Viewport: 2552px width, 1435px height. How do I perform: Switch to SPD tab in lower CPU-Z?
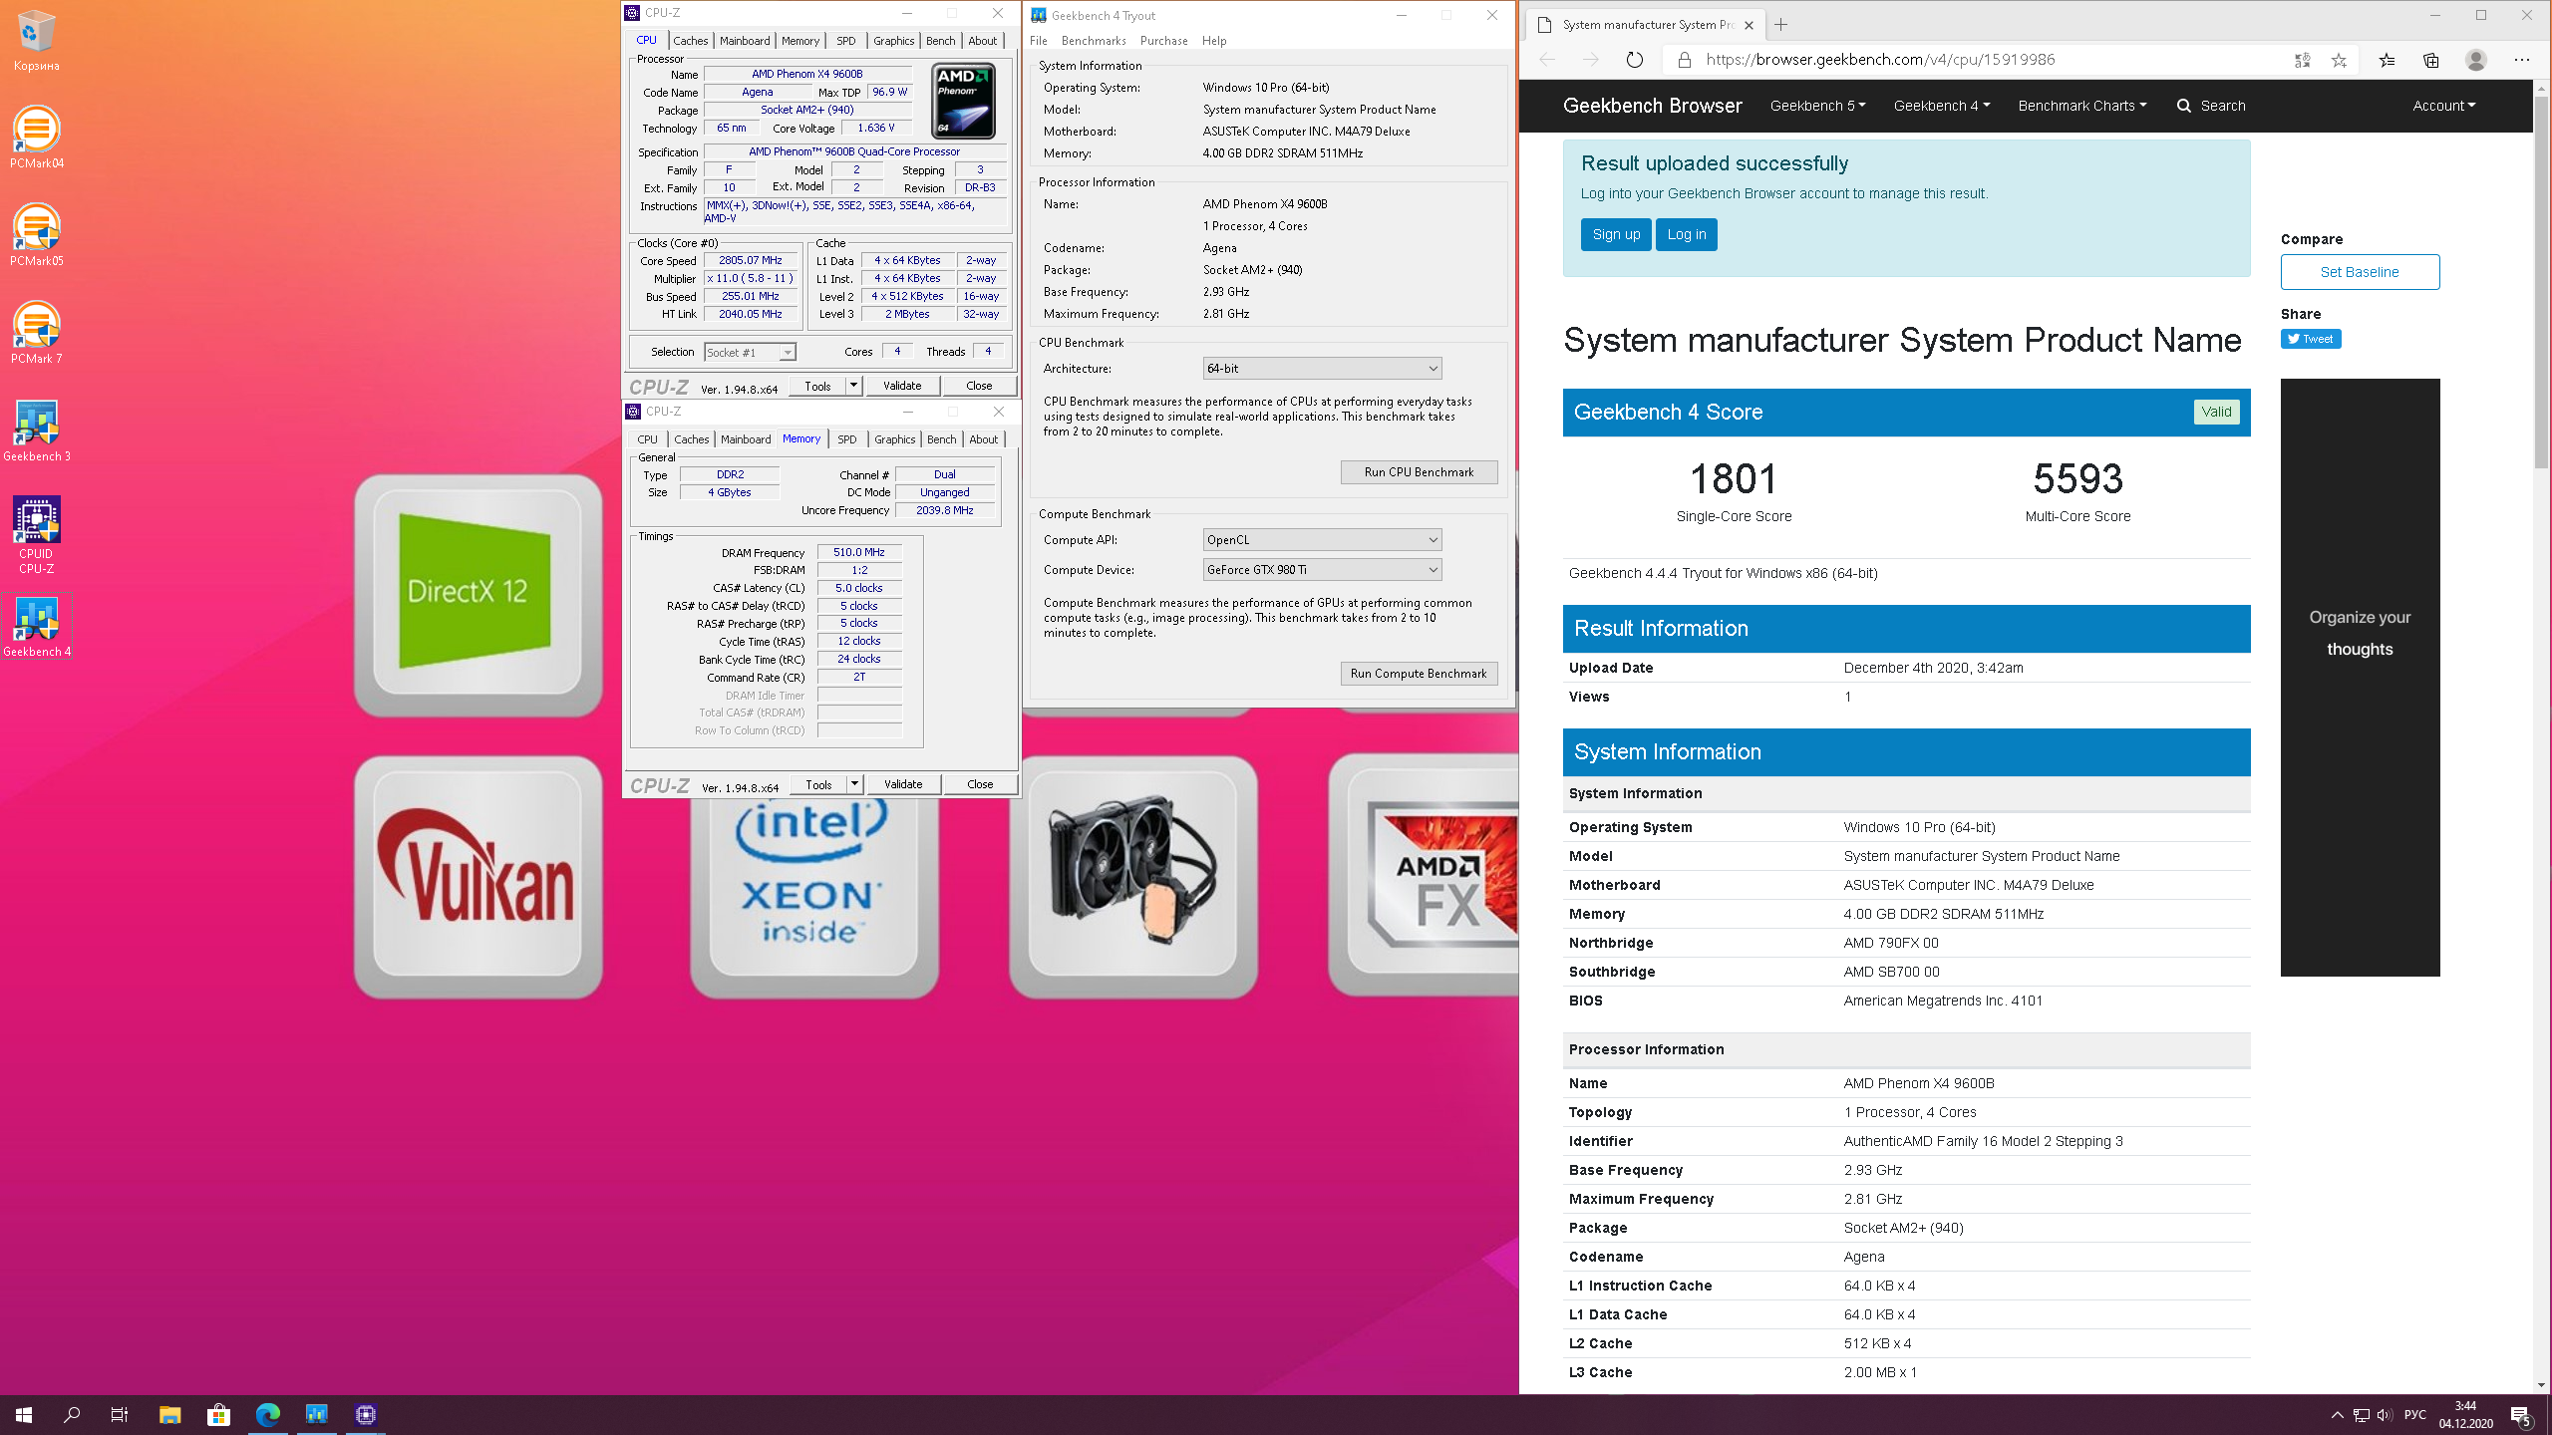(847, 439)
